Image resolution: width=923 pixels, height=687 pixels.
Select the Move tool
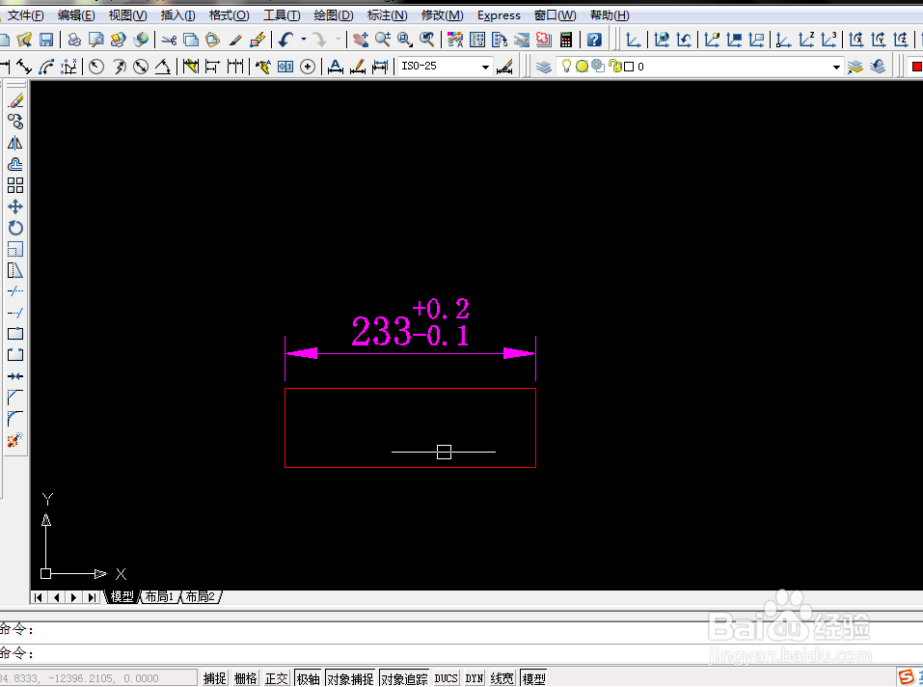[15, 206]
